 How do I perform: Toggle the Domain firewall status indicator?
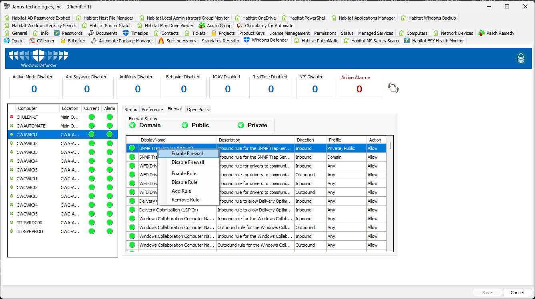(x=132, y=125)
